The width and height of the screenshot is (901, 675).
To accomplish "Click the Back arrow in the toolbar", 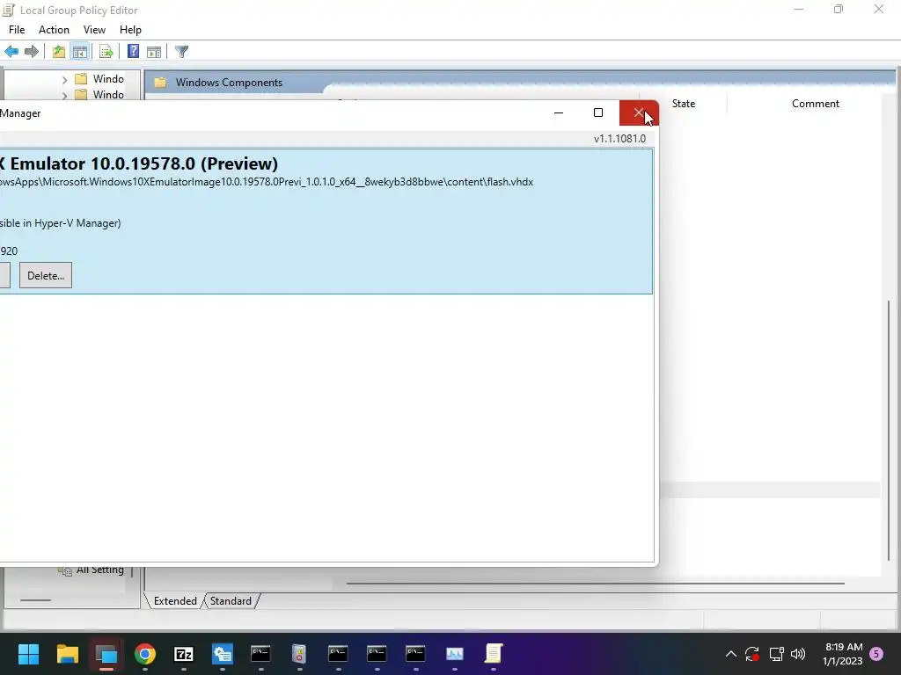I will (x=11, y=52).
